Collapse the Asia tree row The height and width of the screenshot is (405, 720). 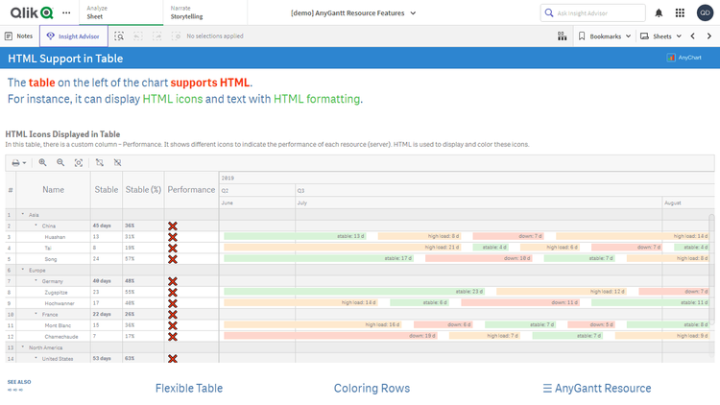click(x=23, y=215)
